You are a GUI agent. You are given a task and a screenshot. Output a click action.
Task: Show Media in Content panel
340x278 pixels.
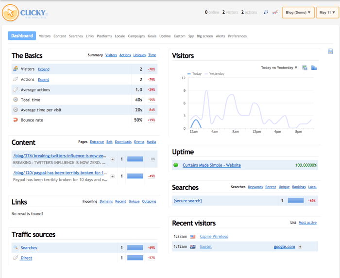pyautogui.click(x=152, y=142)
